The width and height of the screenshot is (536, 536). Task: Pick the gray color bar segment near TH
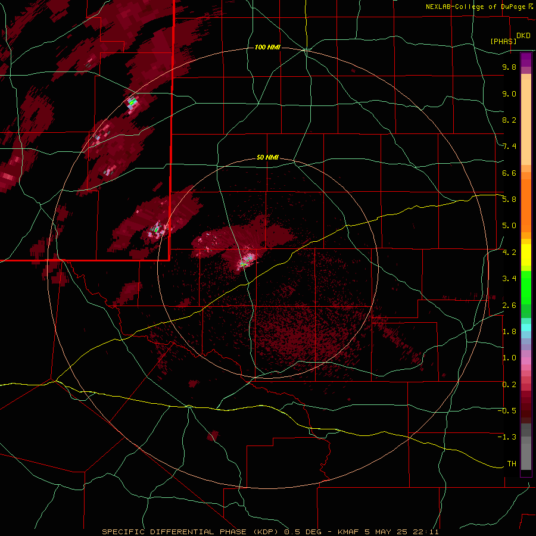(526, 458)
